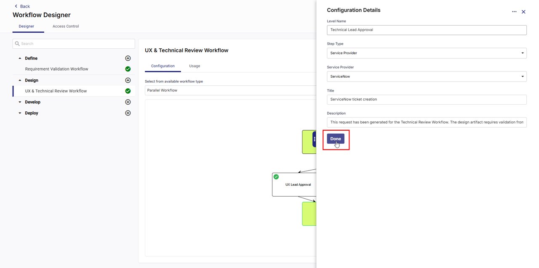This screenshot has width=539, height=268.
Task: Open the three-dot more options in Configuration Details
Action: pos(514,12)
